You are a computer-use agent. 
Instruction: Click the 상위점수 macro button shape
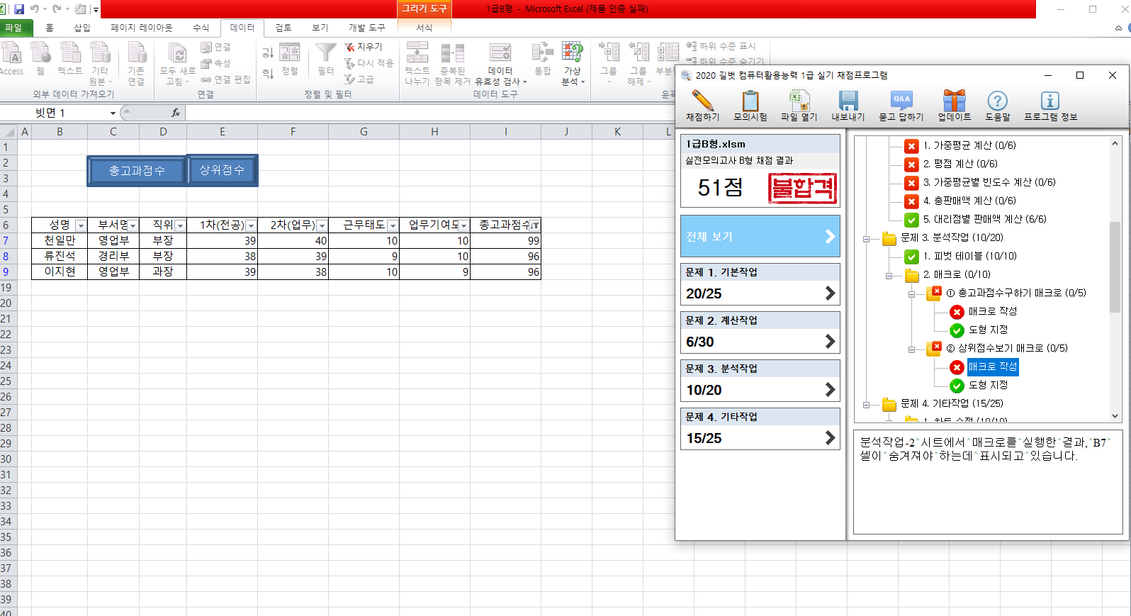222,170
